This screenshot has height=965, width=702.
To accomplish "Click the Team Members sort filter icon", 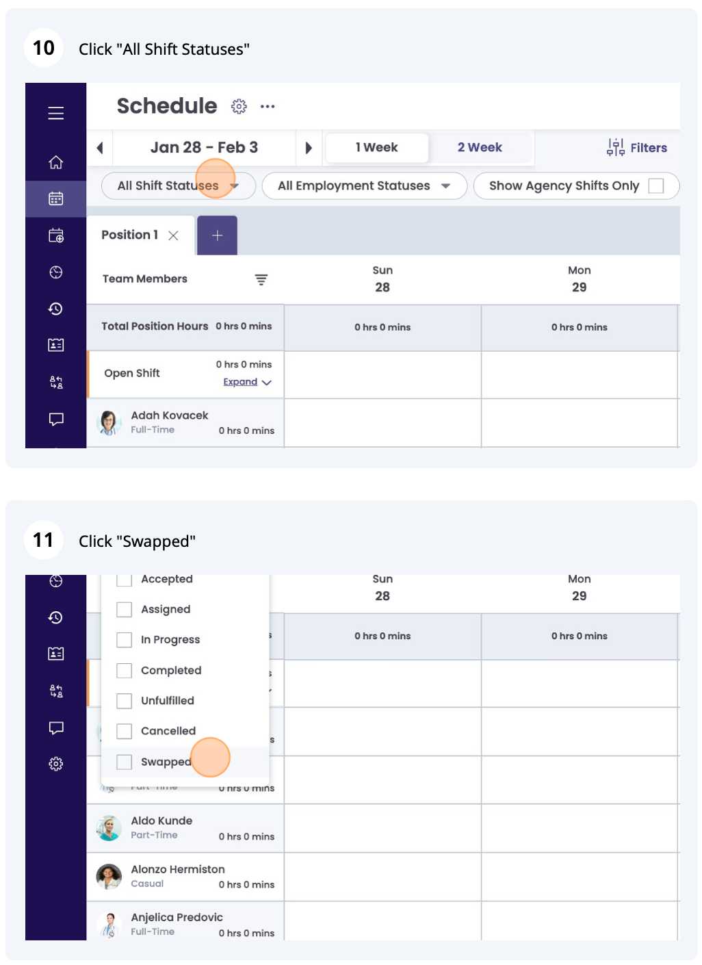I will point(261,279).
